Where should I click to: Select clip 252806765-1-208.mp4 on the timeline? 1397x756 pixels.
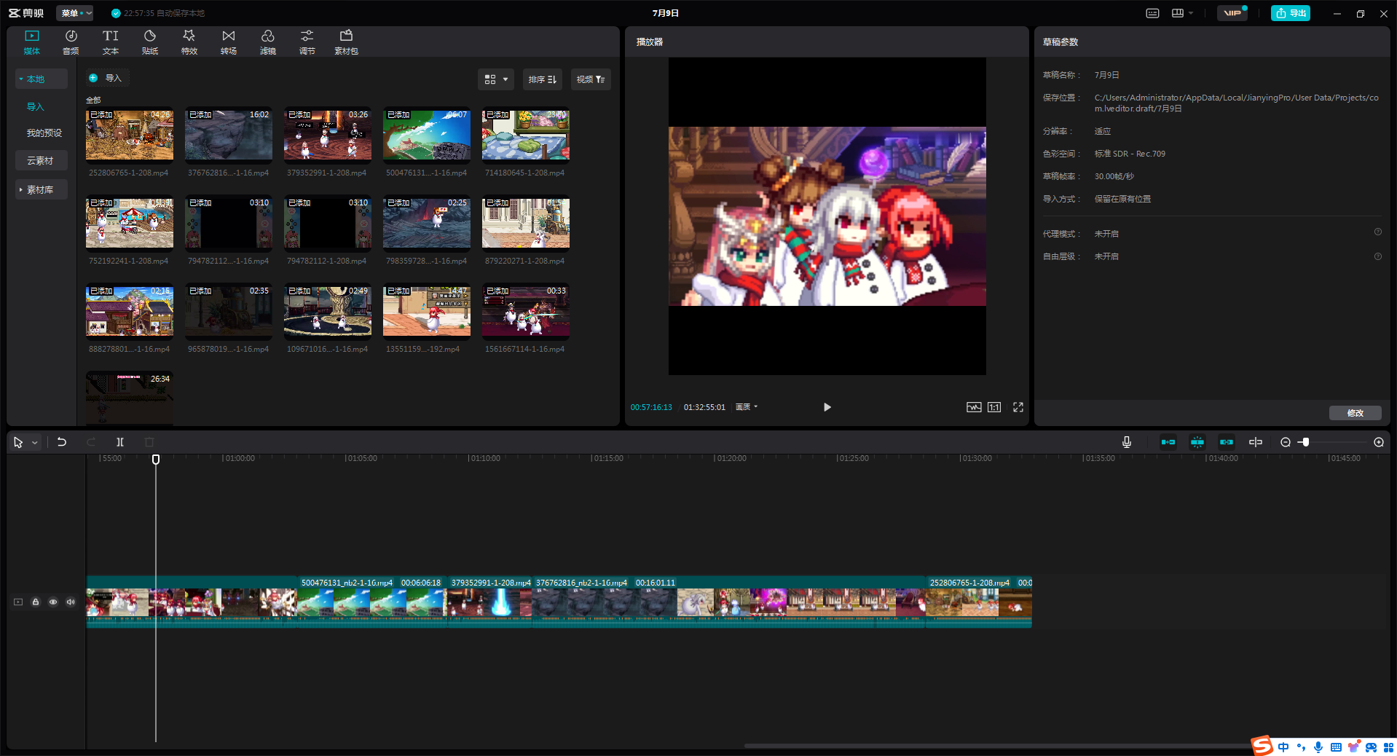coord(978,602)
